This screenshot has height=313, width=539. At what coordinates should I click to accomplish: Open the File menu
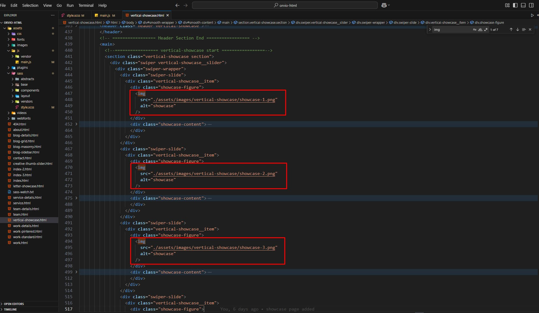tap(3, 5)
